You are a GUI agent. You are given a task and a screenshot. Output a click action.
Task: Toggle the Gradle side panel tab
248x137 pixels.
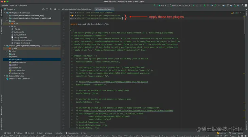click(x=247, y=12)
